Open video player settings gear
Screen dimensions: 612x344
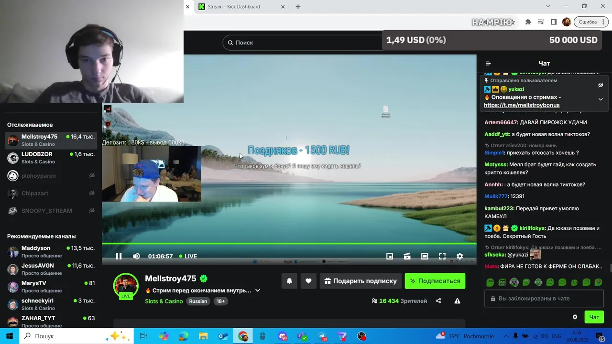(x=459, y=256)
